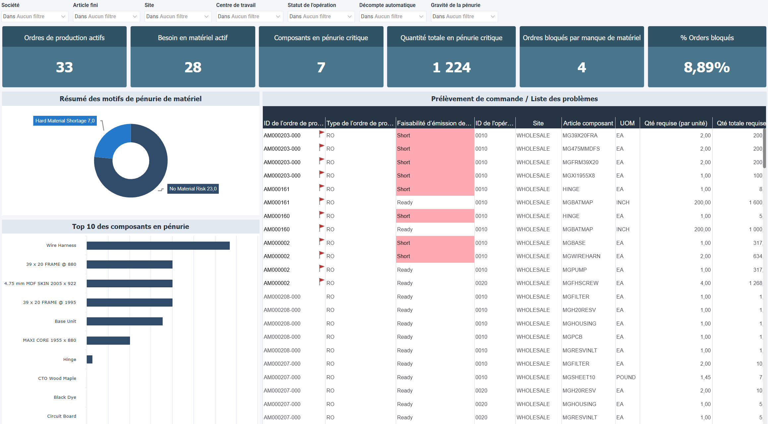
Task: Sort by Article composant column header
Action: 588,123
